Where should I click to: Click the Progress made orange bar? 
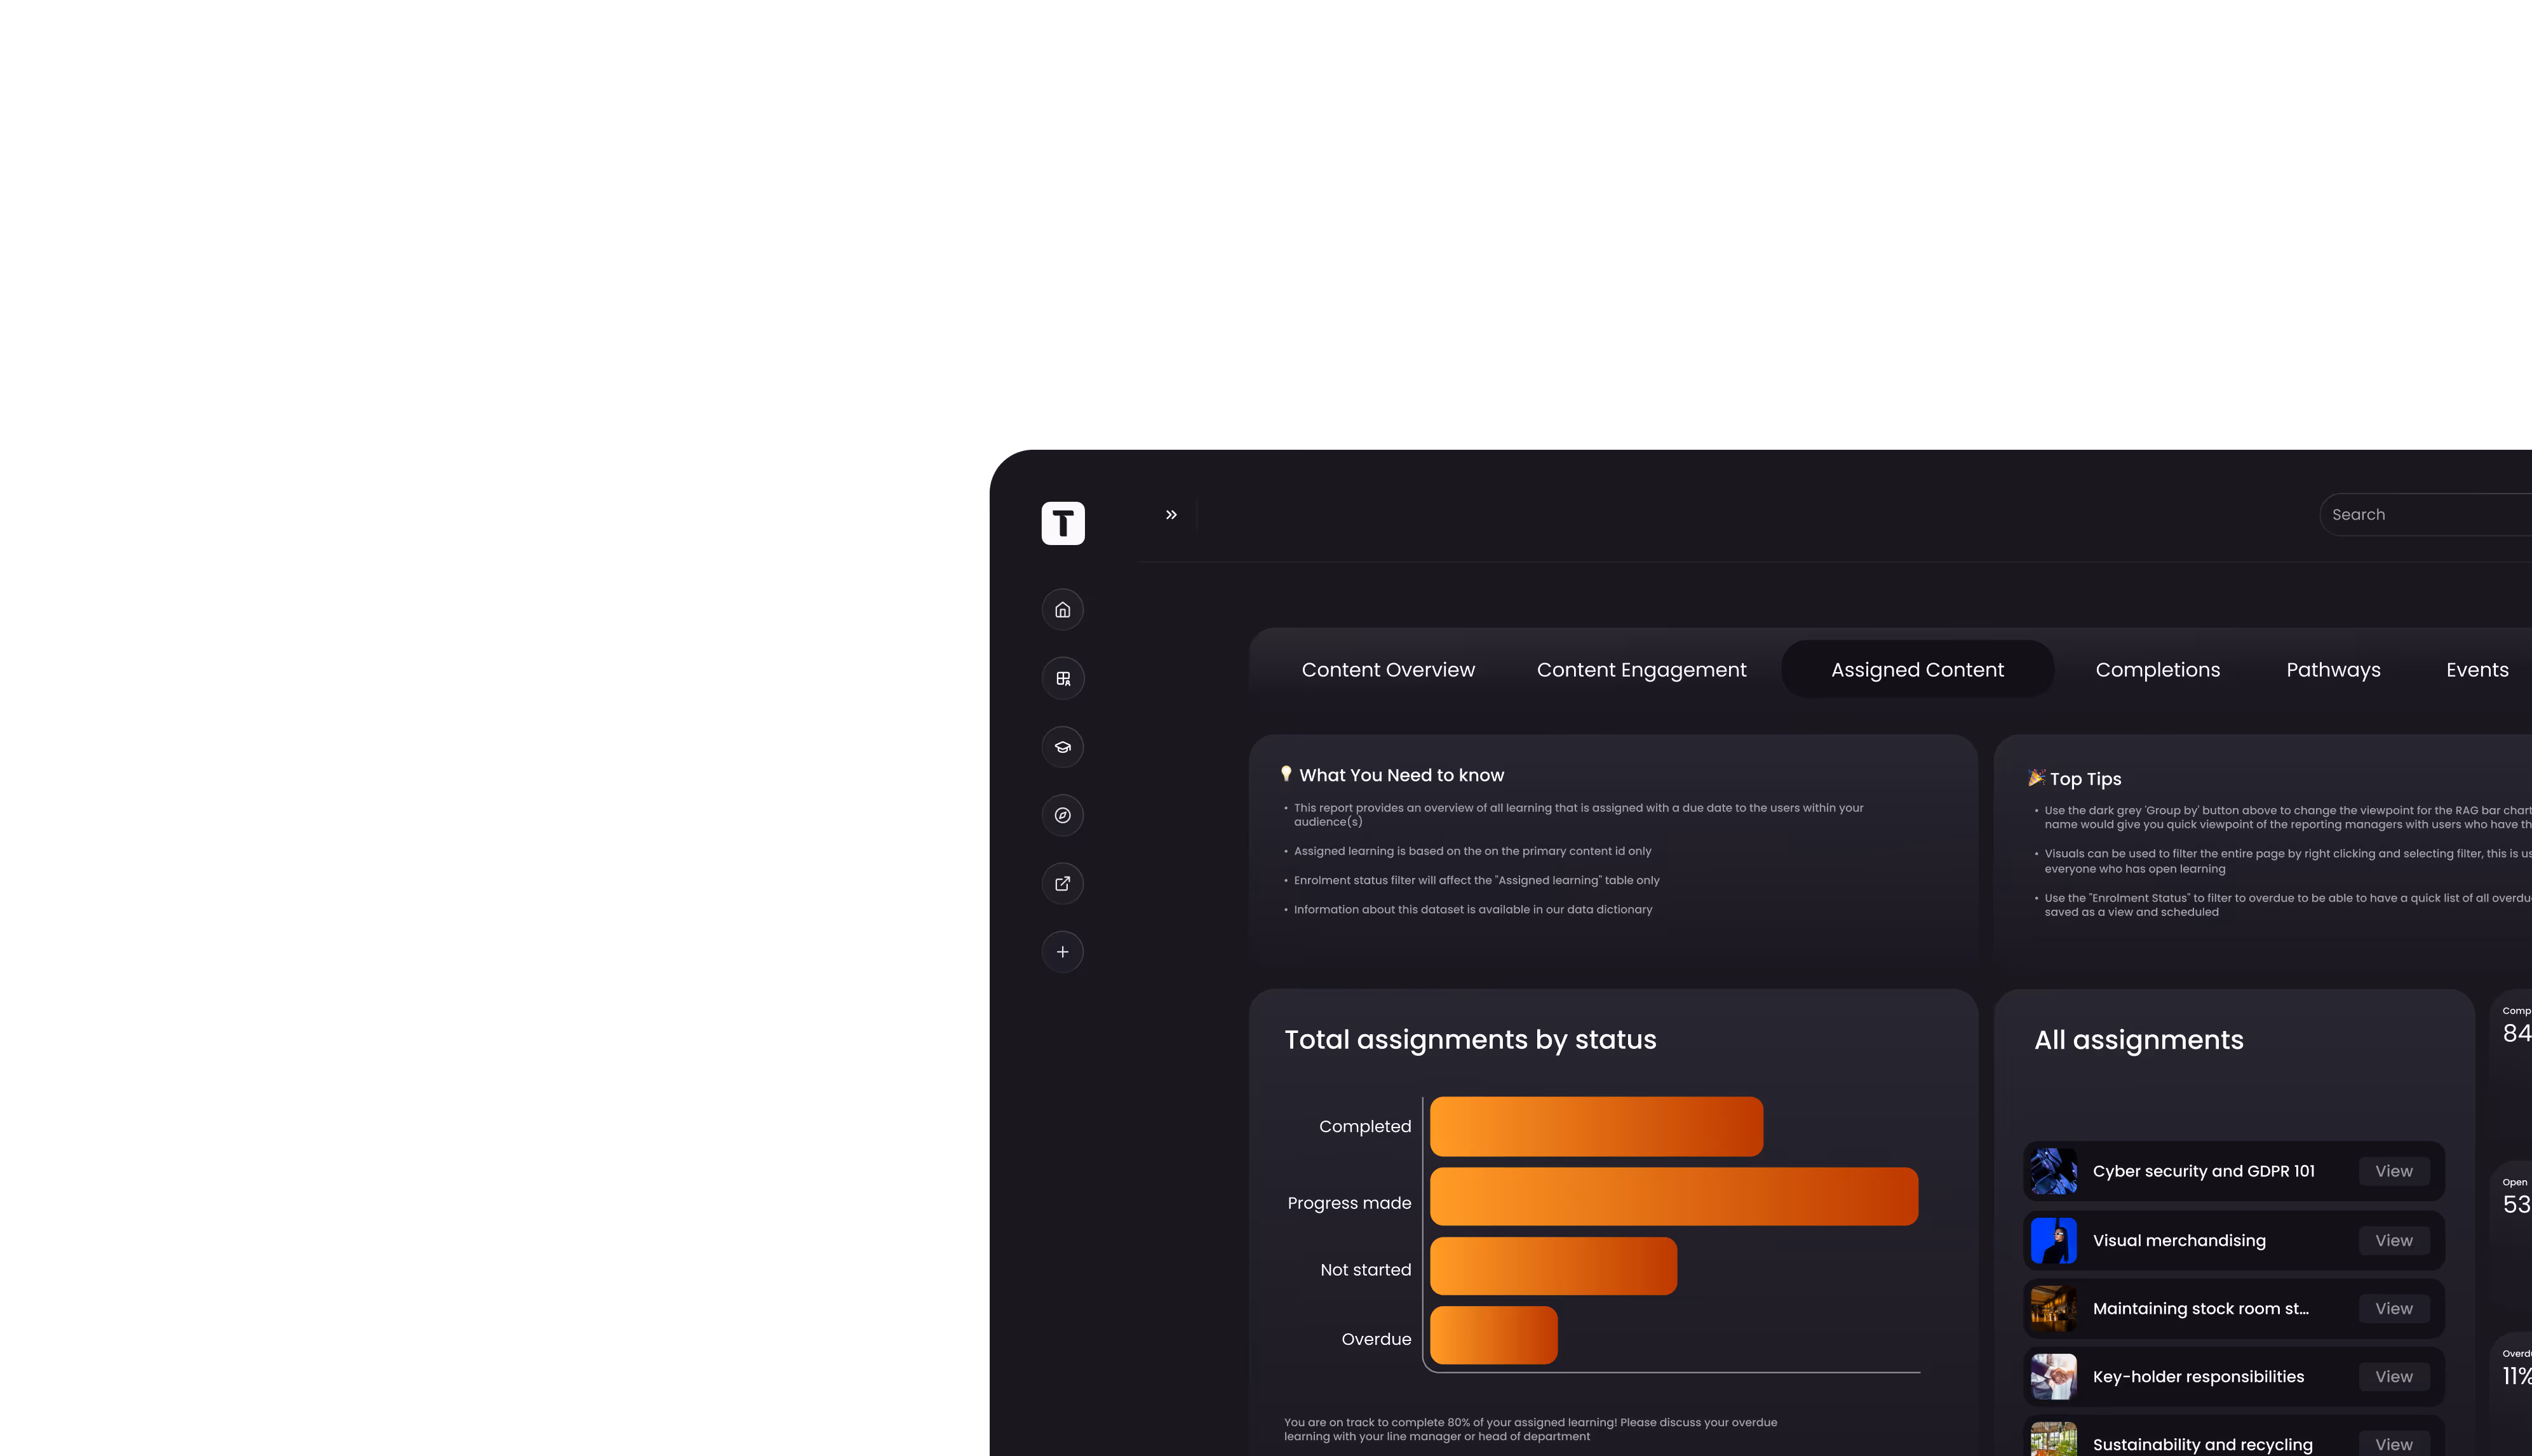coord(1673,1197)
